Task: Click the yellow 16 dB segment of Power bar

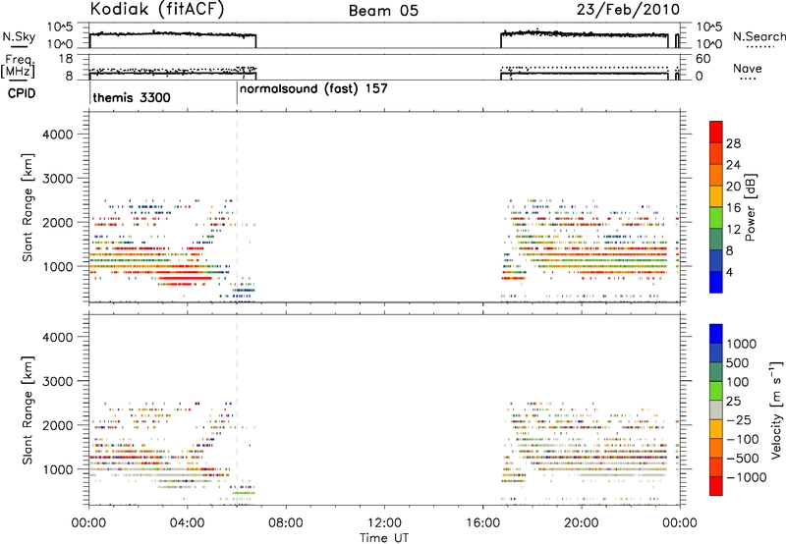Action: pos(716,195)
